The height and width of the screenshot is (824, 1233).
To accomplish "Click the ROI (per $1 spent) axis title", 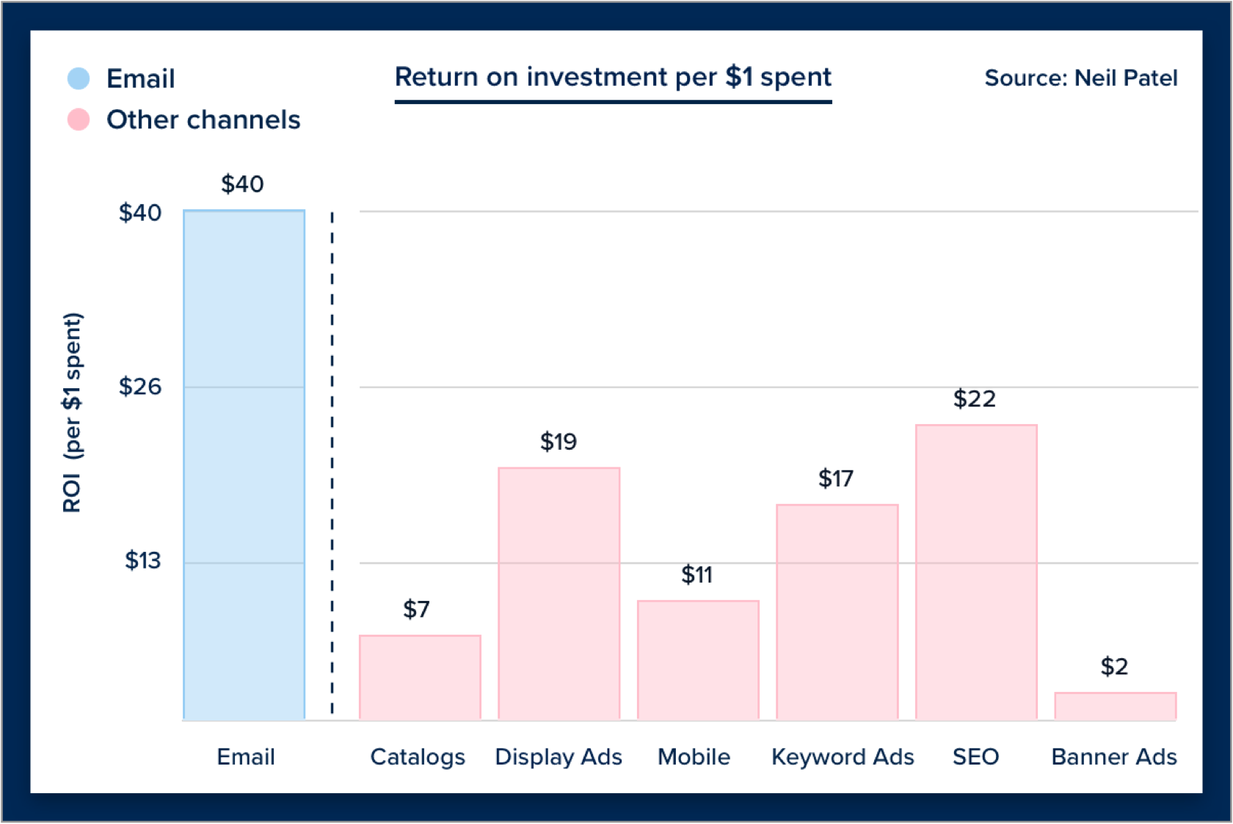I will coord(73,412).
